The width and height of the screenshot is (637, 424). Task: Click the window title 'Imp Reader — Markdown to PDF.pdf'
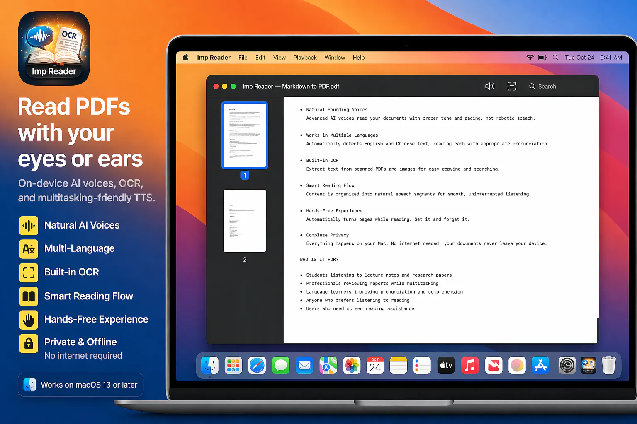coord(291,86)
